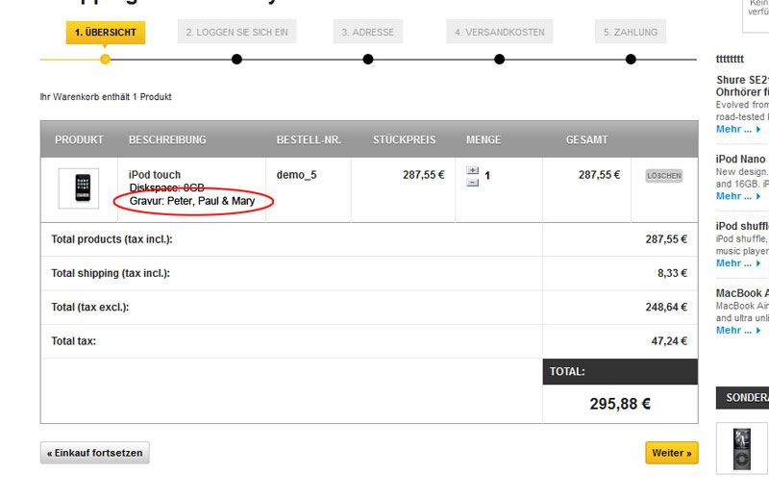The width and height of the screenshot is (769, 498).
Task: Select the Total tax value 47,24 €
Action: pyautogui.click(x=669, y=341)
